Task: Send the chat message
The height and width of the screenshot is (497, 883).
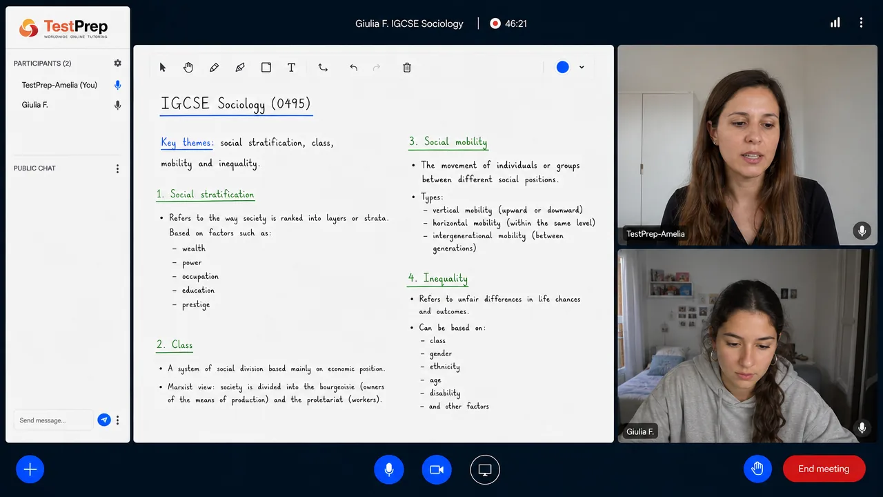Action: click(x=104, y=420)
